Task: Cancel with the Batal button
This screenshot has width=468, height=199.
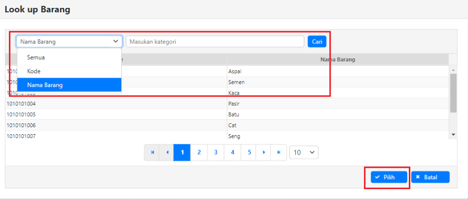Action: 430,177
